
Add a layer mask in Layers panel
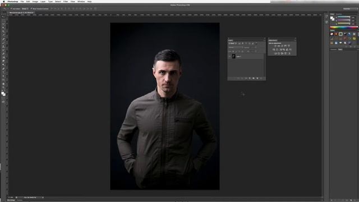point(246,79)
